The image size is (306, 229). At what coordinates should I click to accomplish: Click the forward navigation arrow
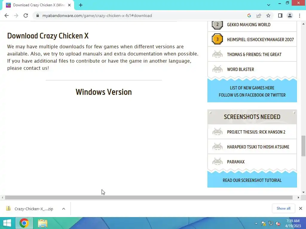click(x=16, y=16)
